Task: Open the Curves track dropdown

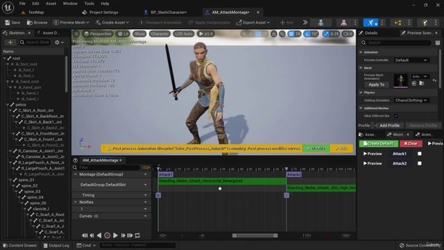Action: click(x=146, y=216)
